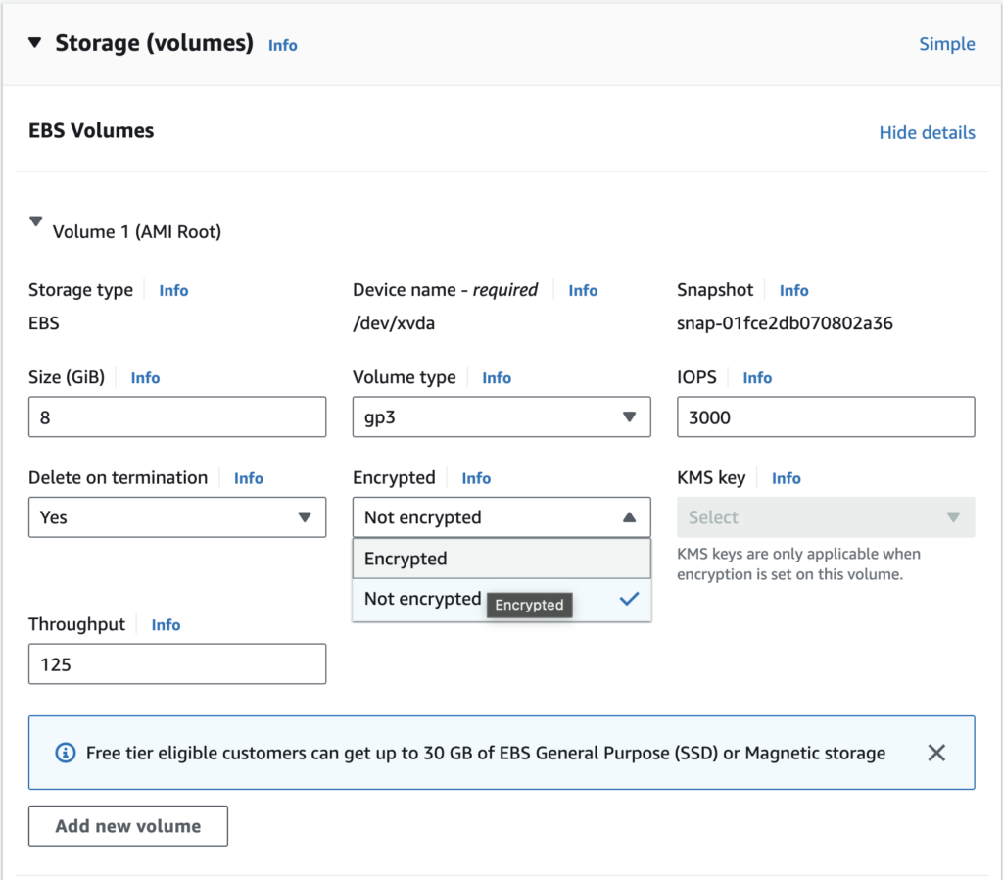1003x880 pixels.
Task: Click the Add new volume button
Action: pyautogui.click(x=128, y=826)
